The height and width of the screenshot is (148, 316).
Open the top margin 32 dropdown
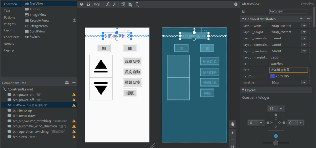coord(281,109)
